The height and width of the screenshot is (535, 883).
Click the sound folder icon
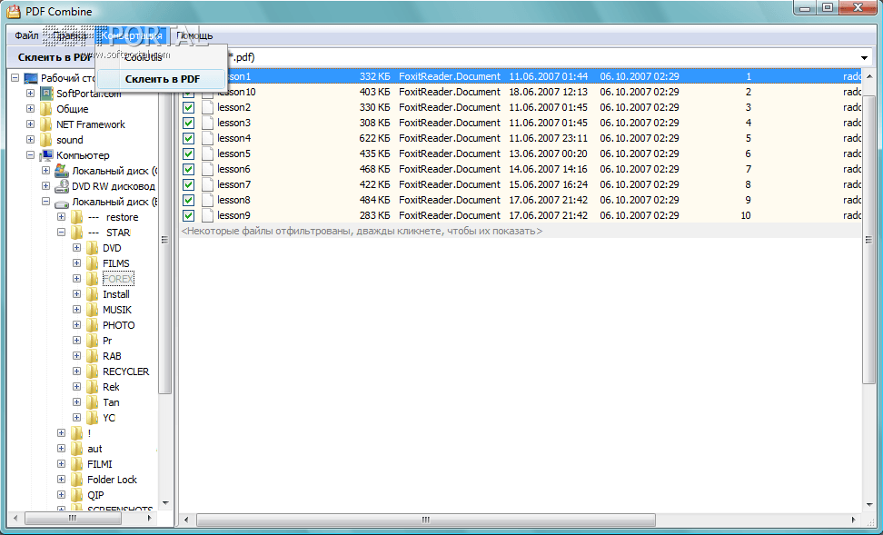pos(46,140)
